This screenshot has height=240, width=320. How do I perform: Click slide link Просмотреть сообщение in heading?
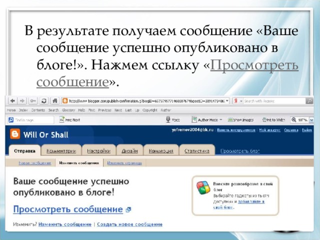point(167,73)
